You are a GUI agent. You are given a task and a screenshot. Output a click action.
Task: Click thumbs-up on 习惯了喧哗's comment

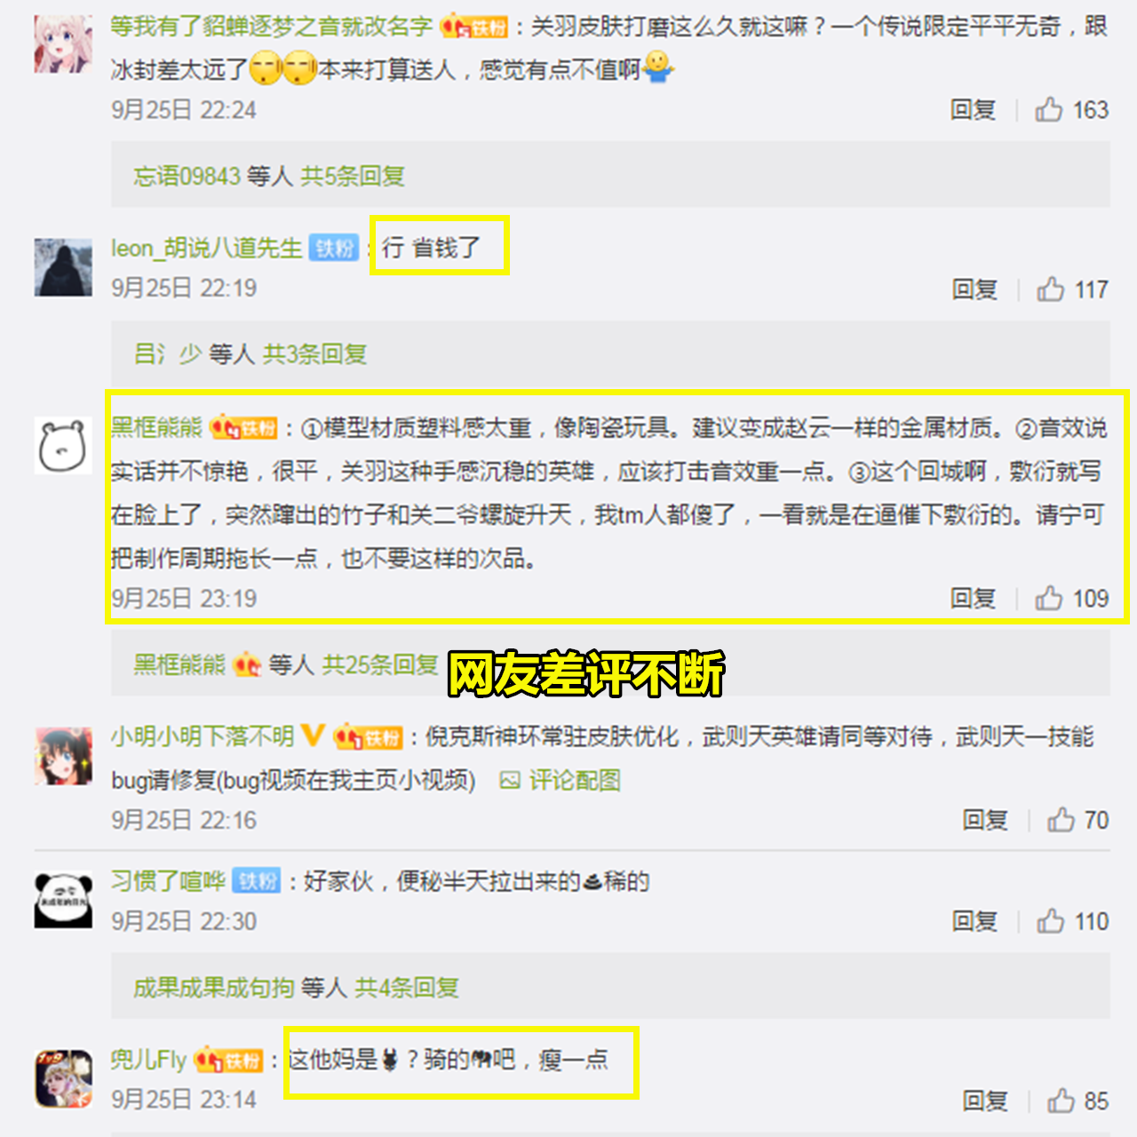[1051, 920]
